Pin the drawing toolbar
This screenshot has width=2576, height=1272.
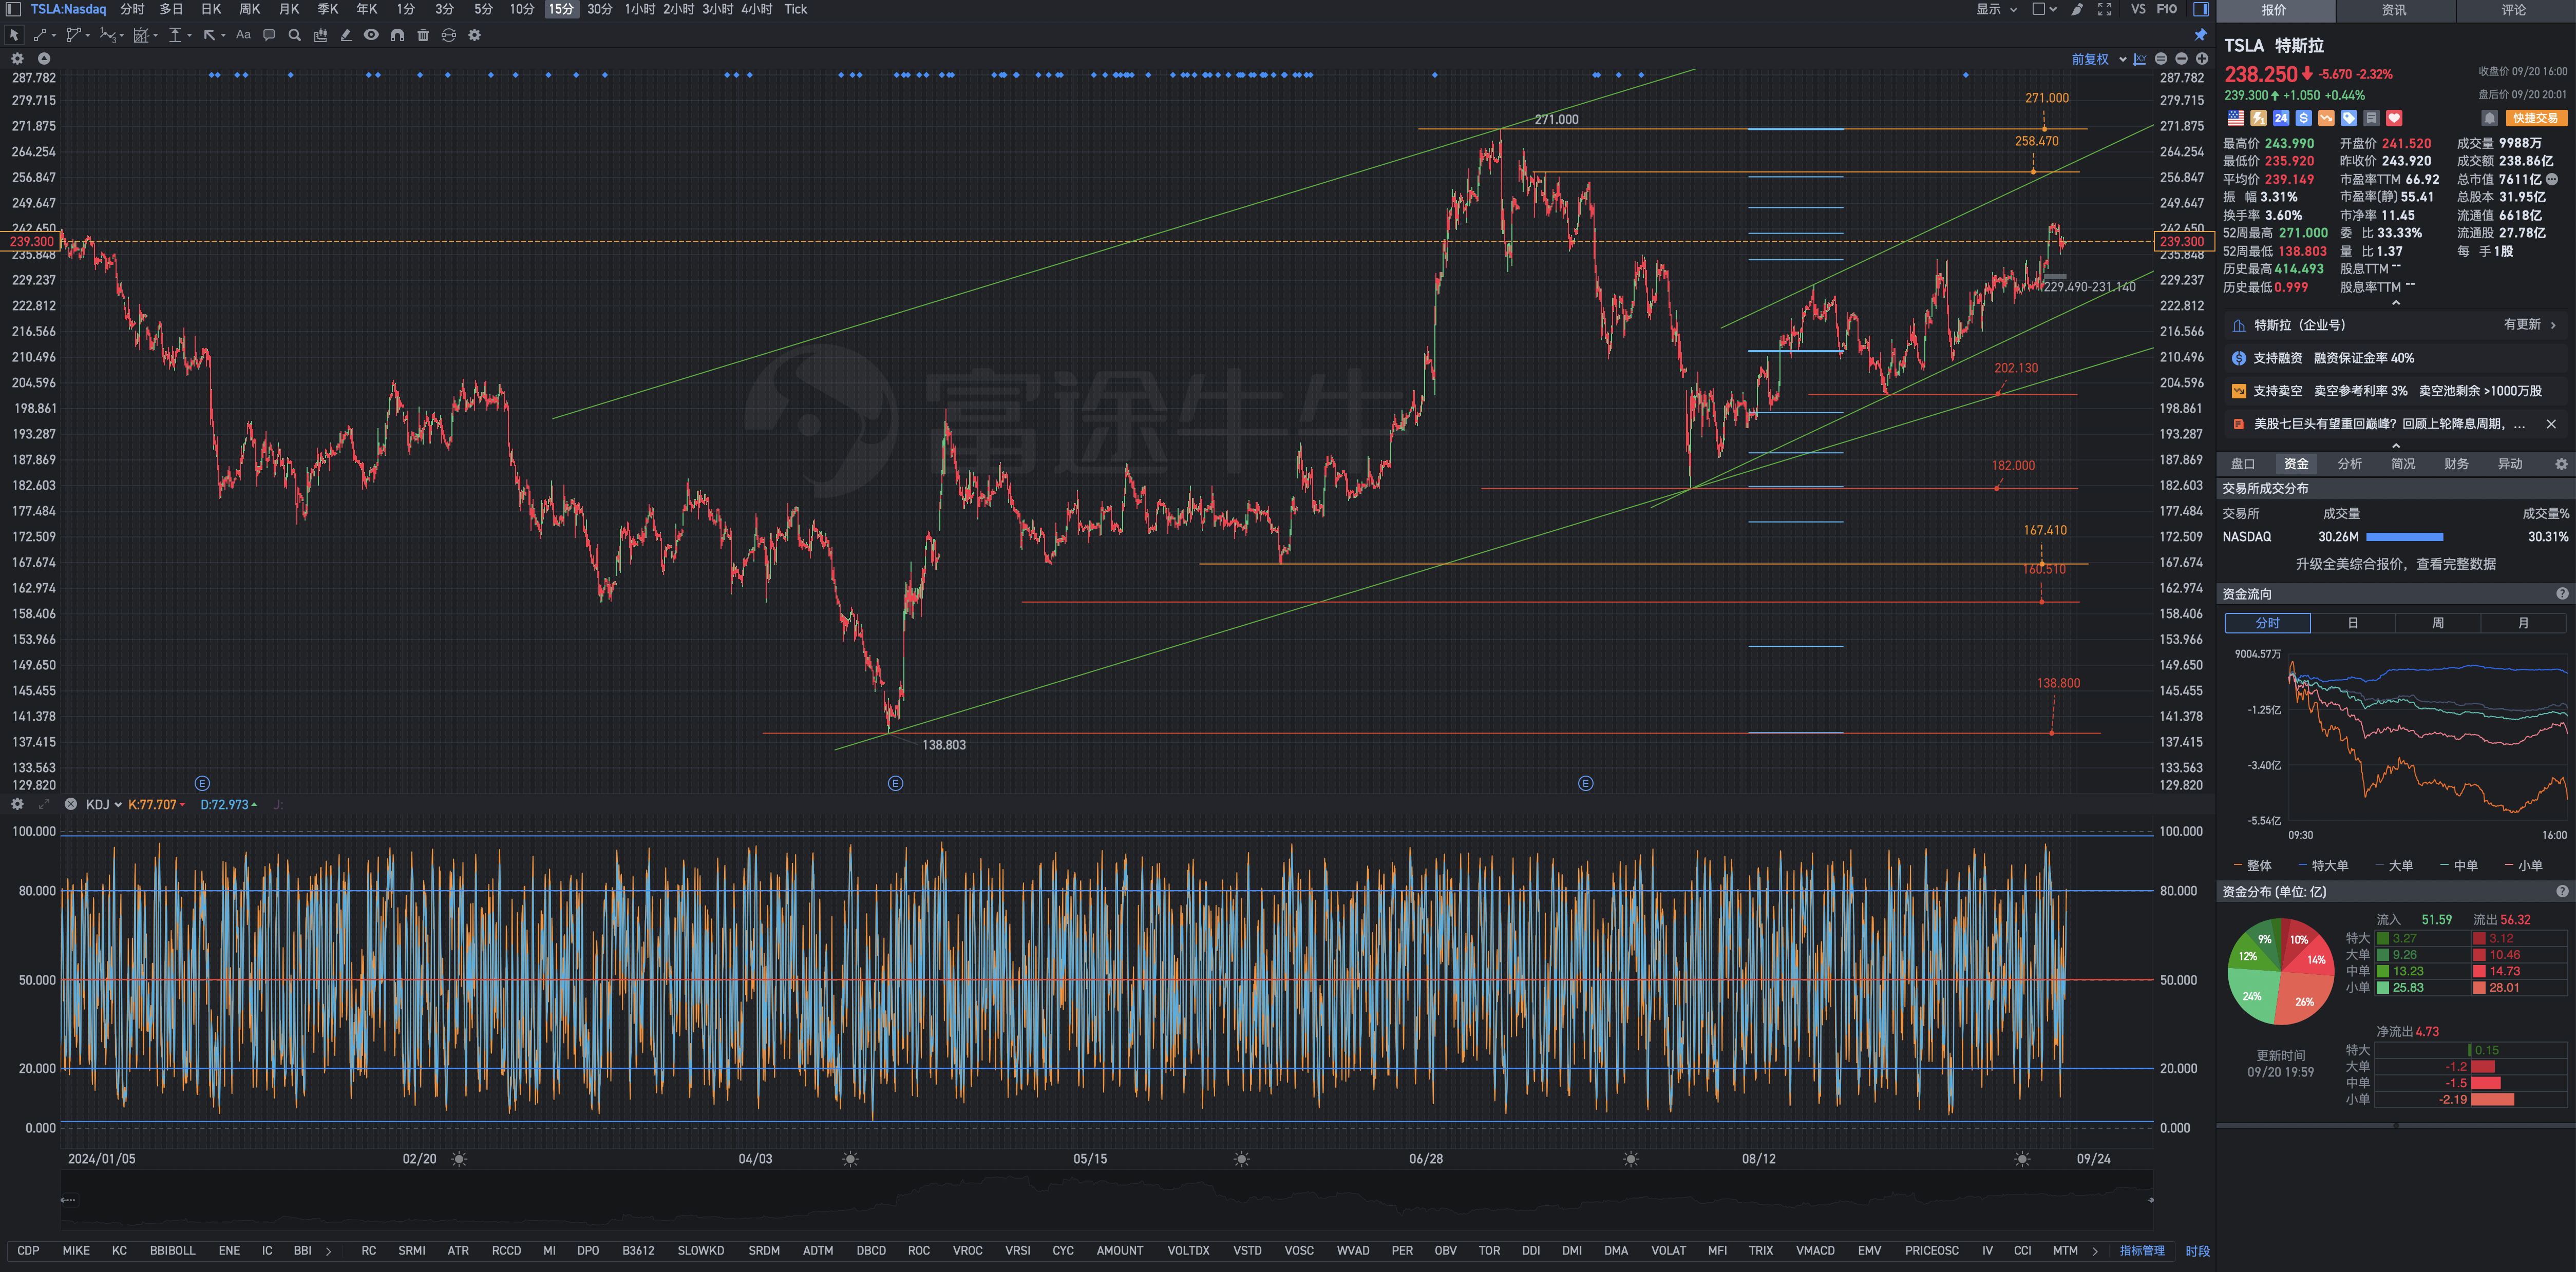[x=2200, y=35]
